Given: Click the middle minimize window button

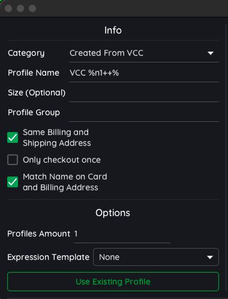Looking at the screenshot, I should pyautogui.click(x=20, y=8).
